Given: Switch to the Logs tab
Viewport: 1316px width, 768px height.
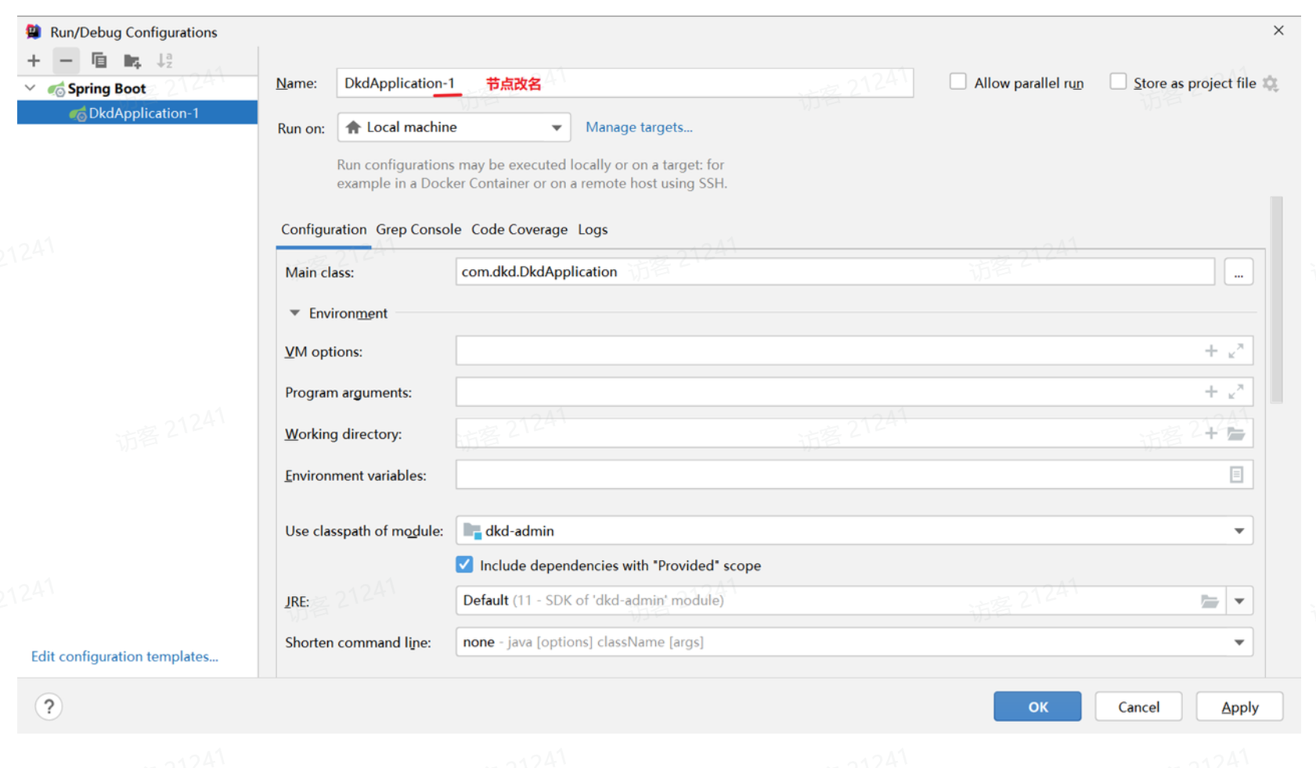Looking at the screenshot, I should point(593,229).
